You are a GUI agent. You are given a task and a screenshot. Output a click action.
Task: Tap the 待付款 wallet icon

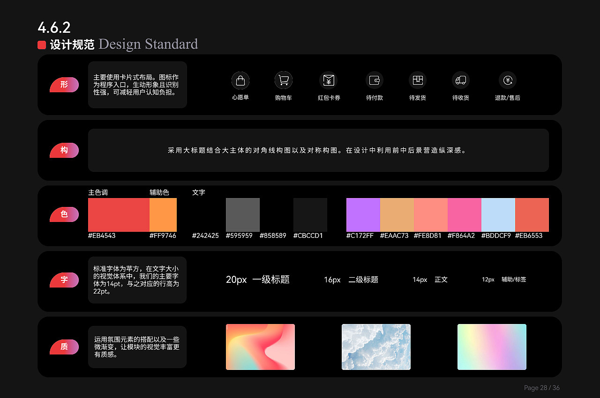click(375, 81)
